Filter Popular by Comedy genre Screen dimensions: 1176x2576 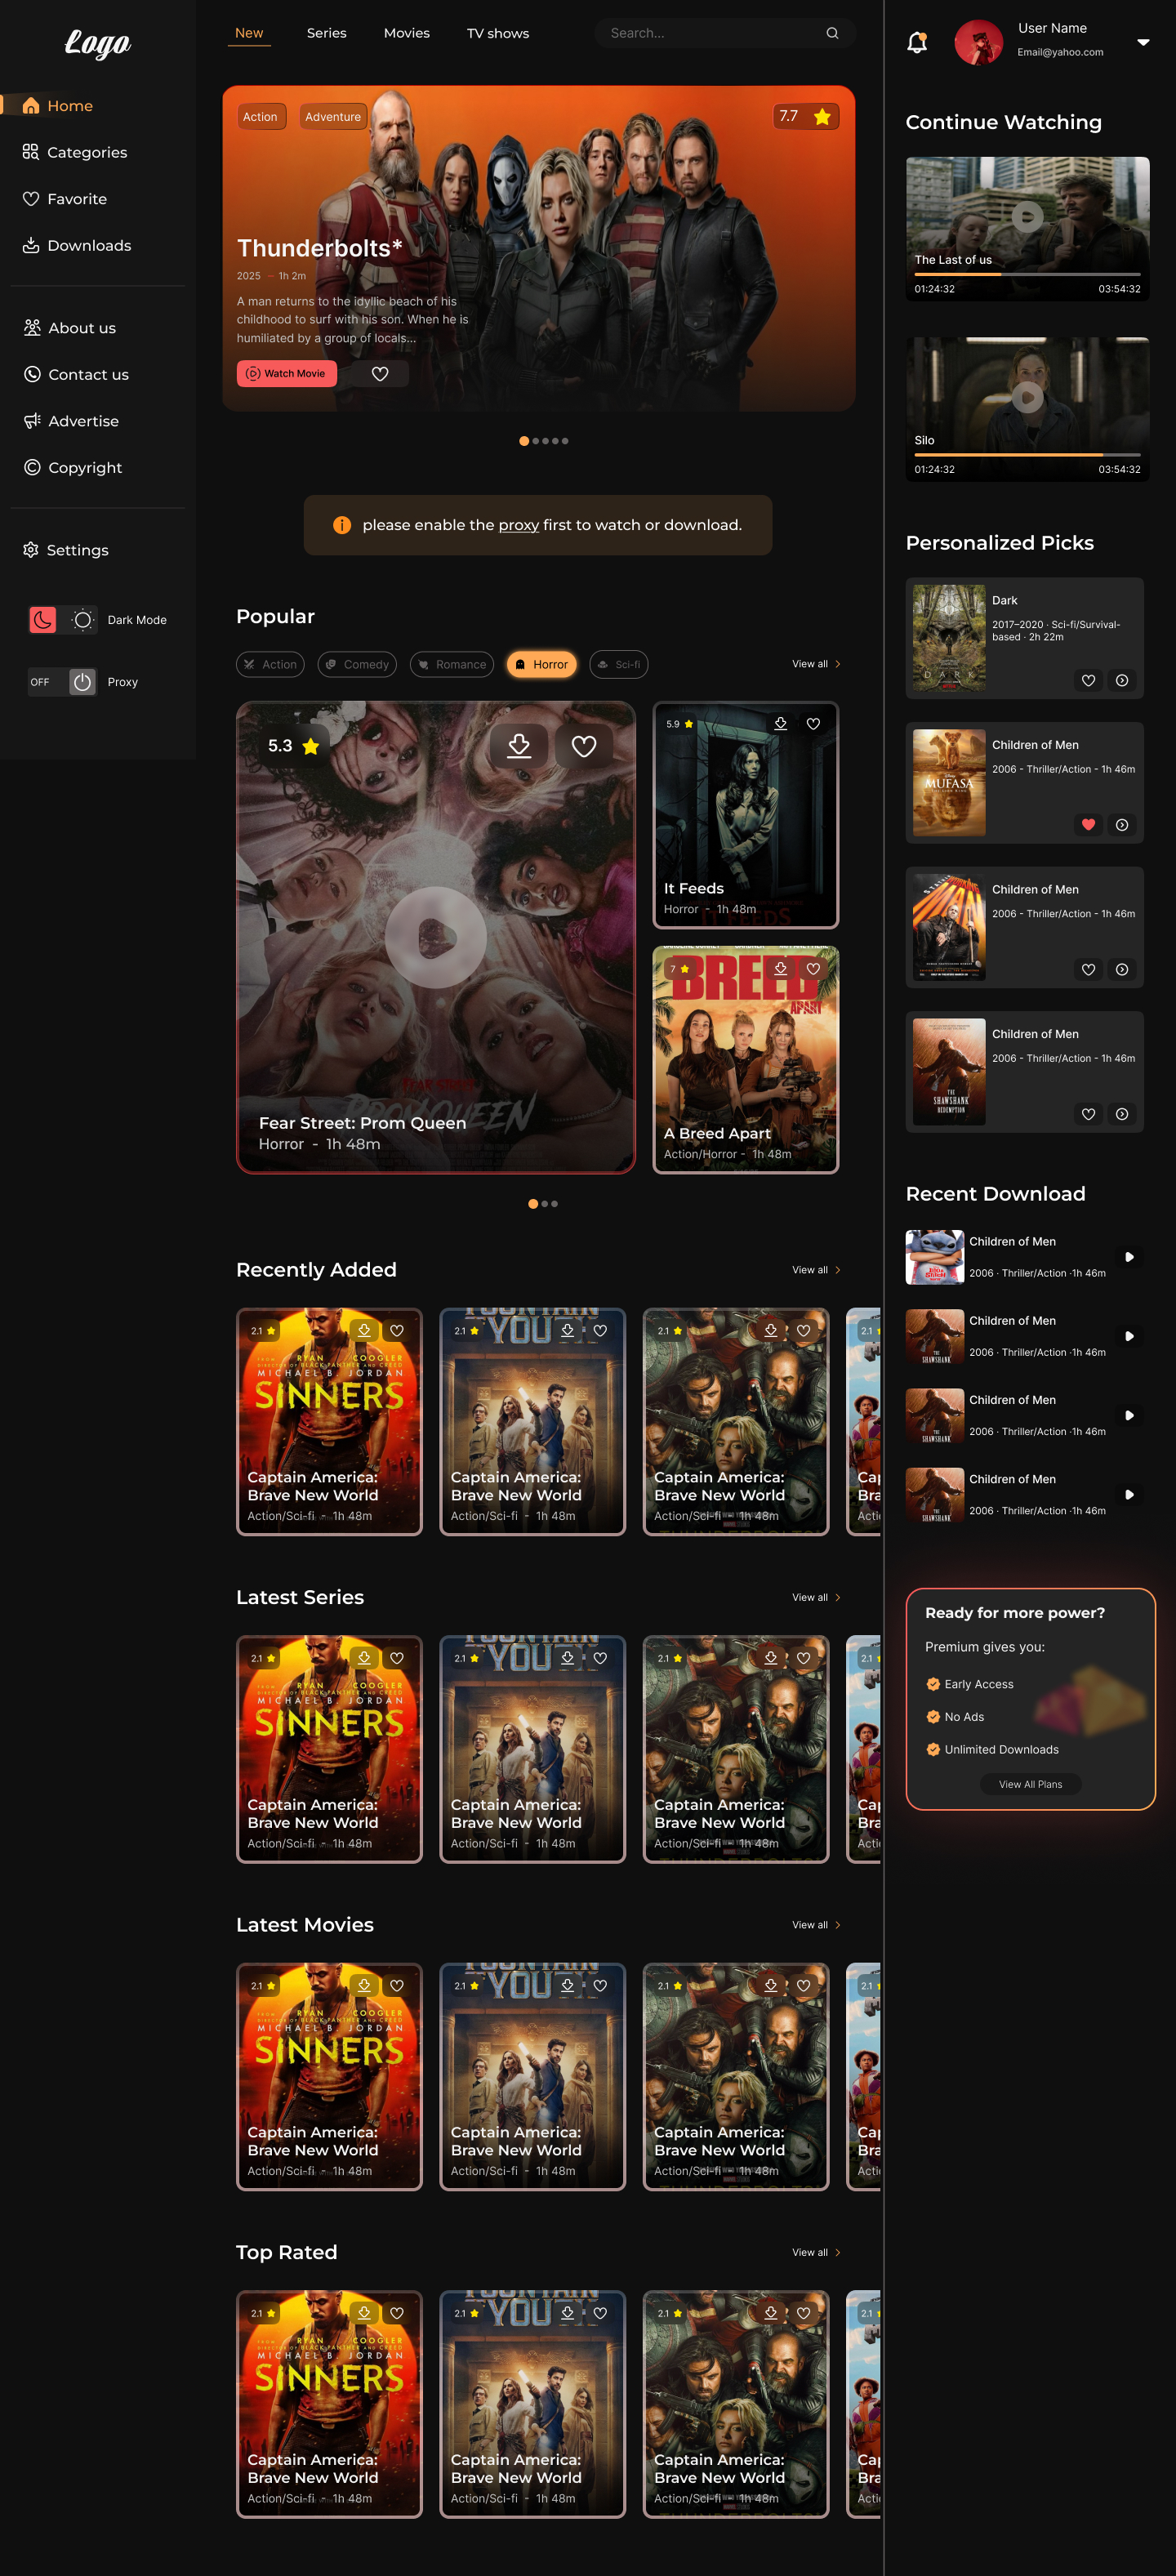click(357, 664)
